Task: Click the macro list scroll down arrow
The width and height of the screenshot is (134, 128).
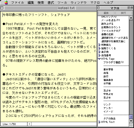Action: pos(131,121)
